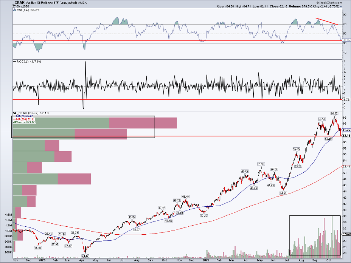Click the MA(200) 52.11 legend entry
This screenshot has width=351, height=263.
24,119
